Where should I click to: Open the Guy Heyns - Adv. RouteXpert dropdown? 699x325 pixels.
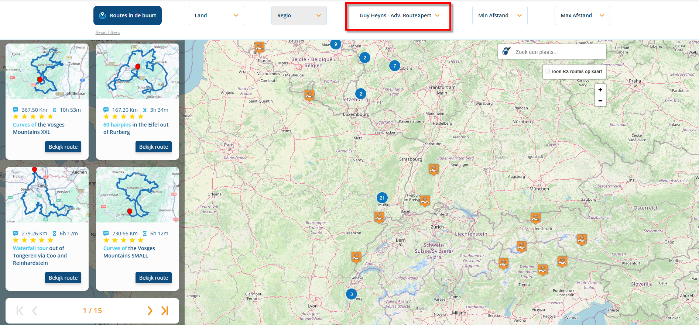point(400,15)
